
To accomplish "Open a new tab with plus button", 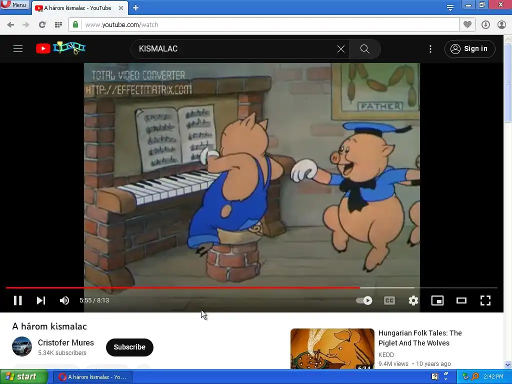I will pos(136,8).
